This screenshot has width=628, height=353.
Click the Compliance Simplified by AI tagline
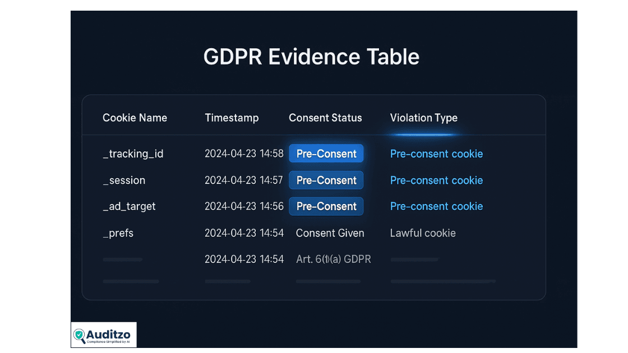108,341
